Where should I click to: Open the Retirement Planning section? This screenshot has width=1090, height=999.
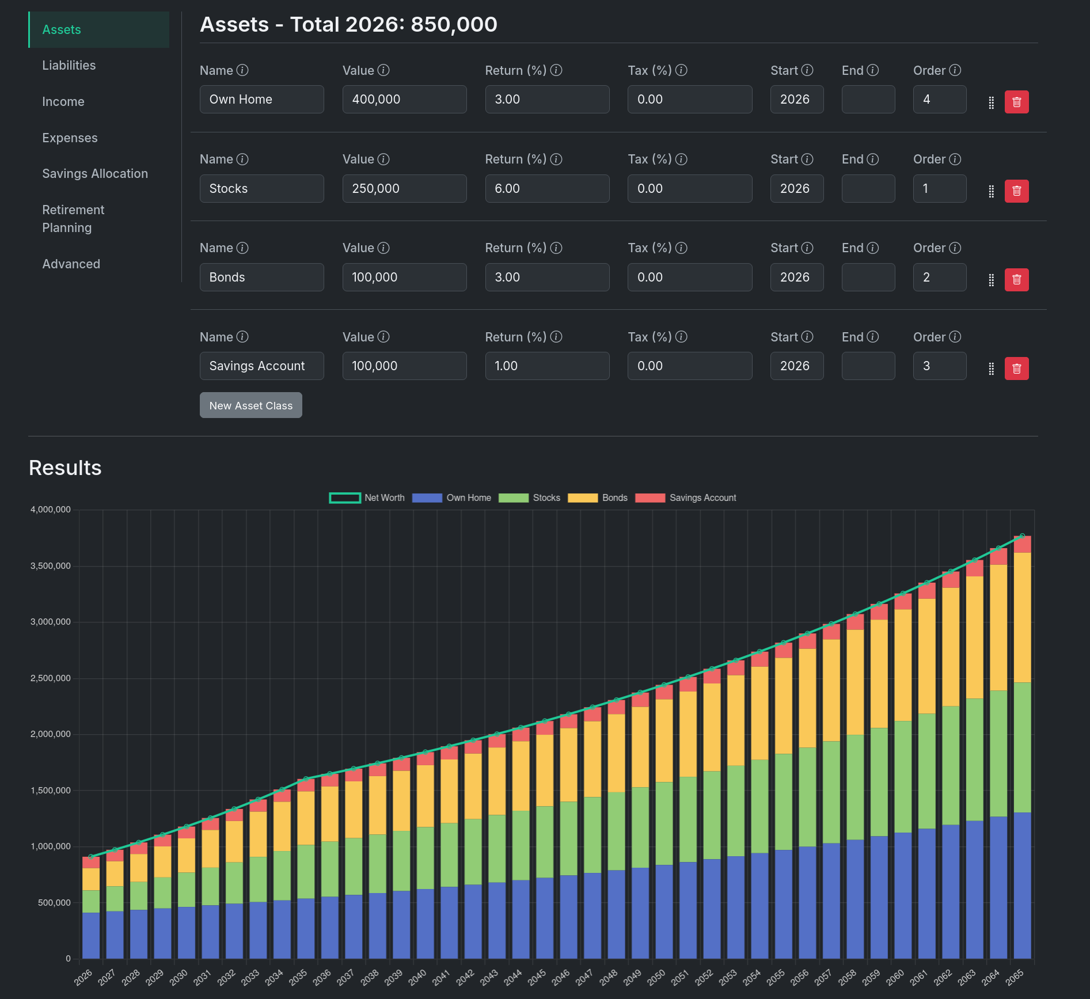[99, 219]
